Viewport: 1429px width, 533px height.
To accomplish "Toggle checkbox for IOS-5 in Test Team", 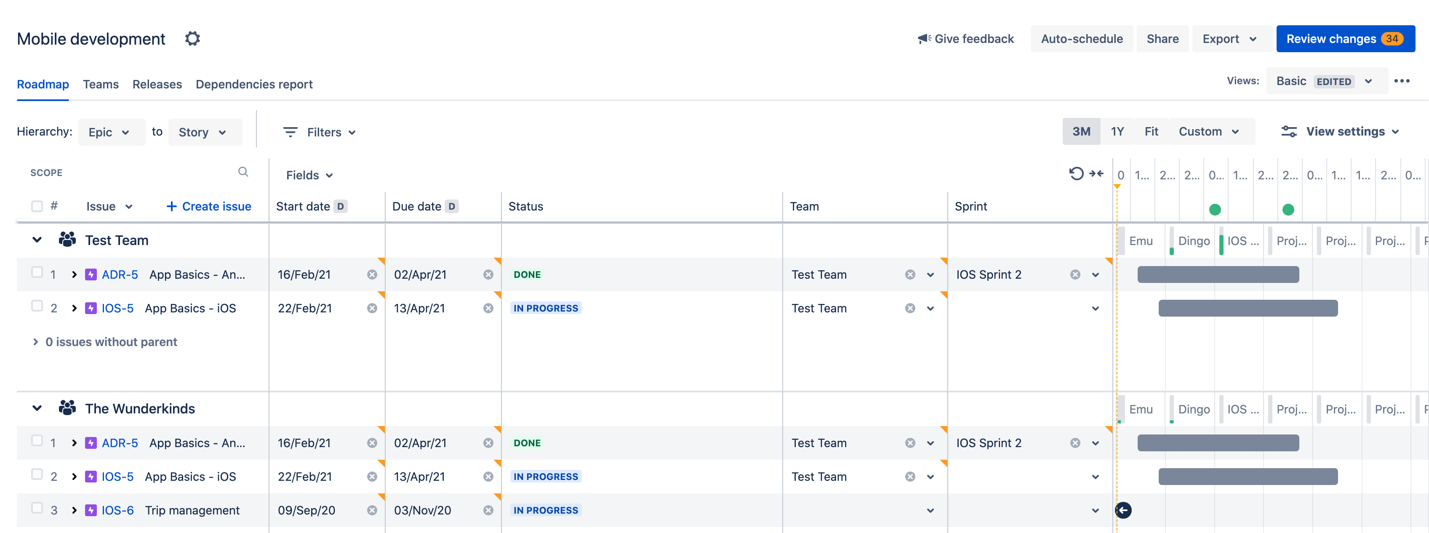I will pyautogui.click(x=37, y=308).
